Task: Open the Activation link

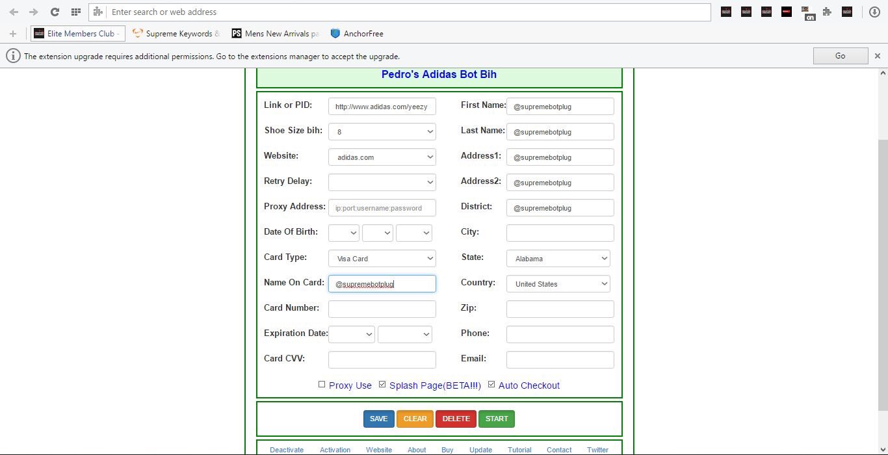Action: click(335, 450)
